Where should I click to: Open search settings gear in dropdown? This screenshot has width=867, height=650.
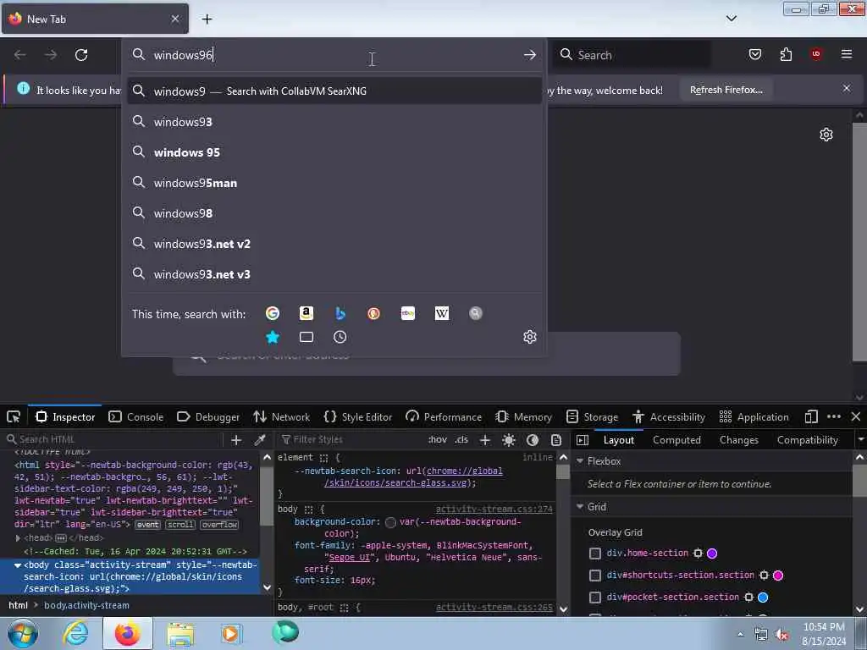tap(530, 337)
